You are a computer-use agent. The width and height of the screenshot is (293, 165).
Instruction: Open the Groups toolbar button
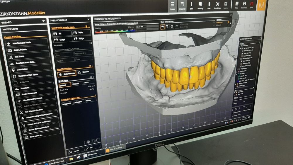[173, 6]
